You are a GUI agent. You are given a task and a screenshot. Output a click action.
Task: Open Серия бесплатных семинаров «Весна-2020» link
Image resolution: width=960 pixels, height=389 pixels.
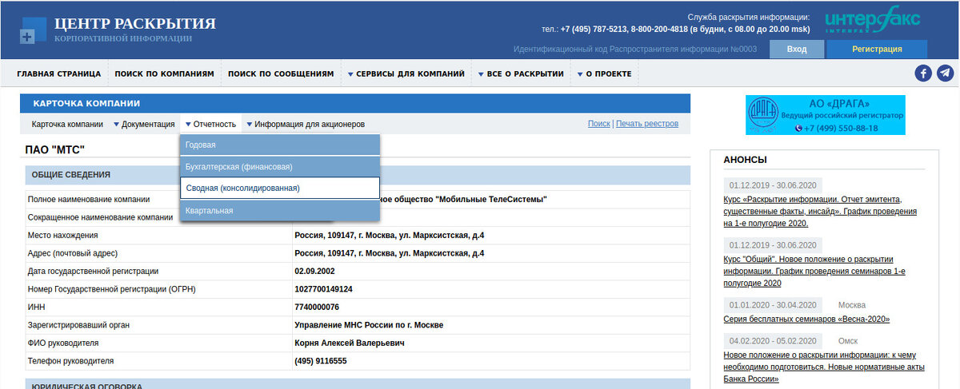coord(806,319)
